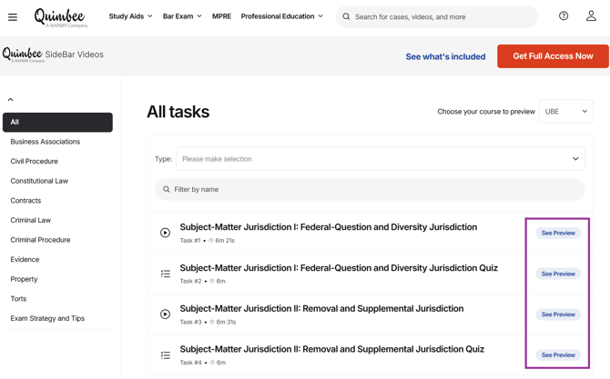
Task: Select Criminal Procedure category
Action: [40, 240]
